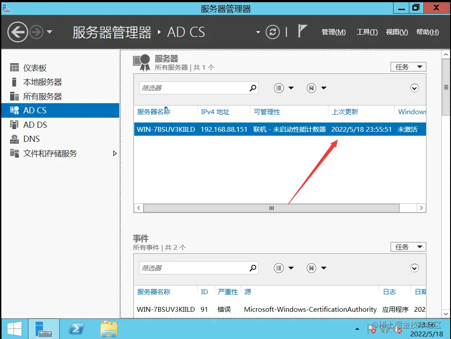Open the notifications flag
451x339 pixels.
[x=302, y=31]
